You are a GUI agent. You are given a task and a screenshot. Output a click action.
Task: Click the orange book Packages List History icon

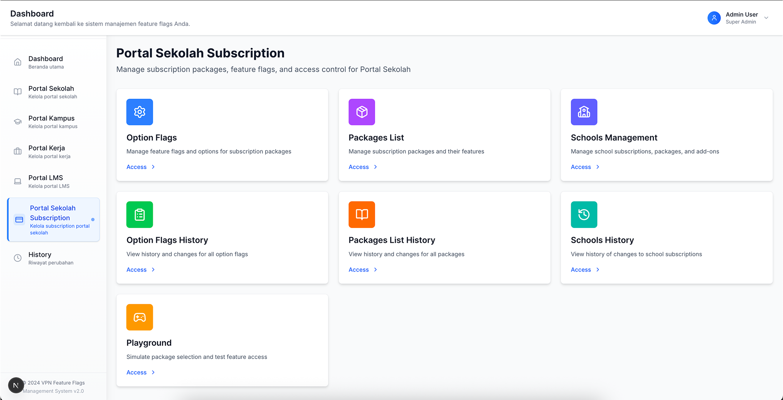coord(362,215)
